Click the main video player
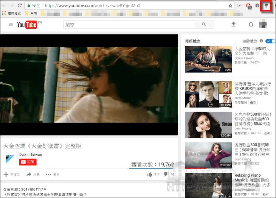Screen dimensions: 276x198 coord(89,85)
